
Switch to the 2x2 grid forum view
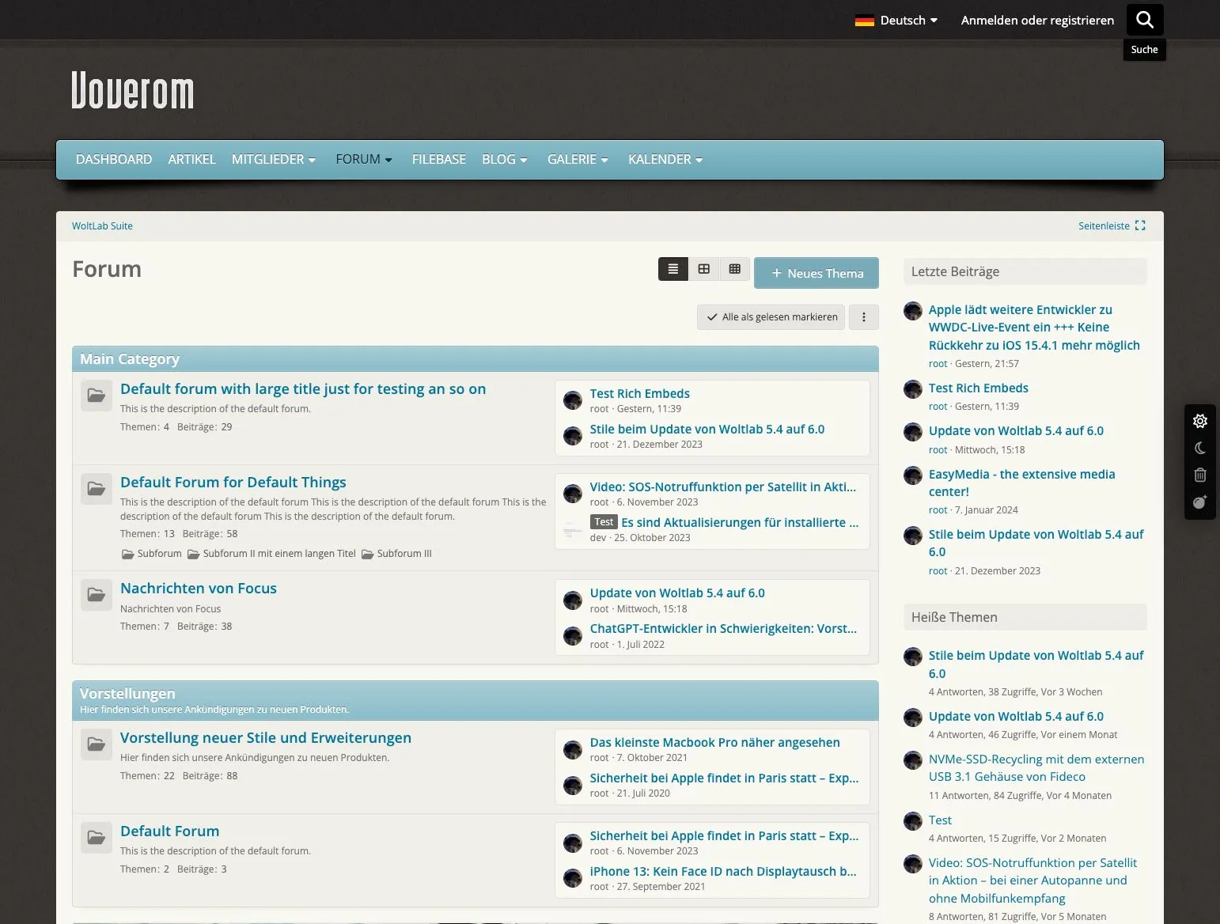(703, 269)
